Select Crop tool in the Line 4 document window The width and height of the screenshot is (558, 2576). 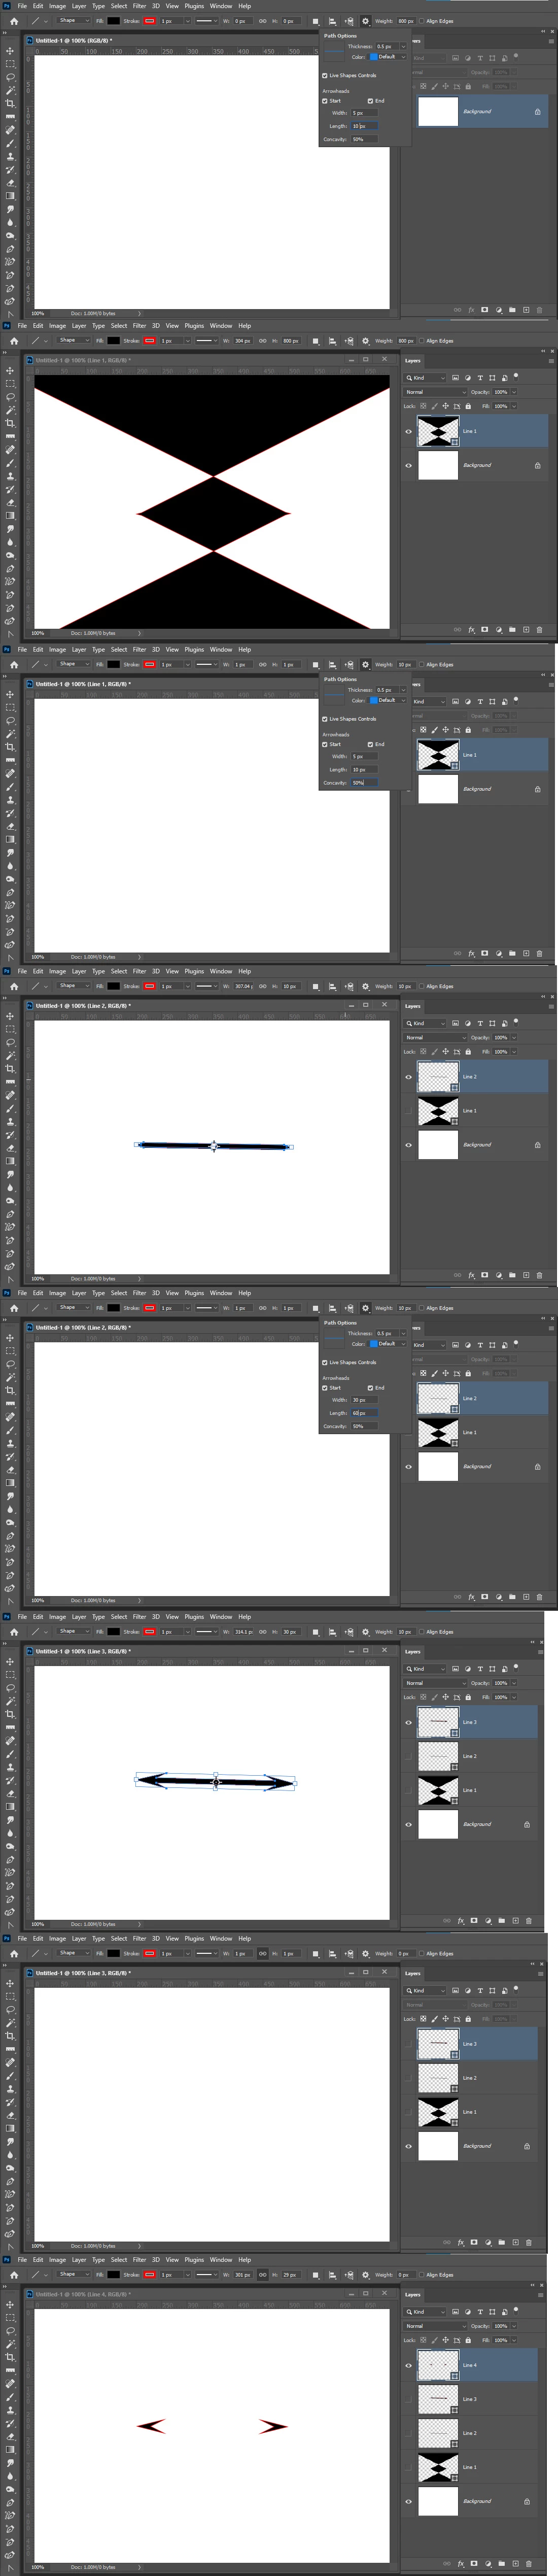[11, 2358]
